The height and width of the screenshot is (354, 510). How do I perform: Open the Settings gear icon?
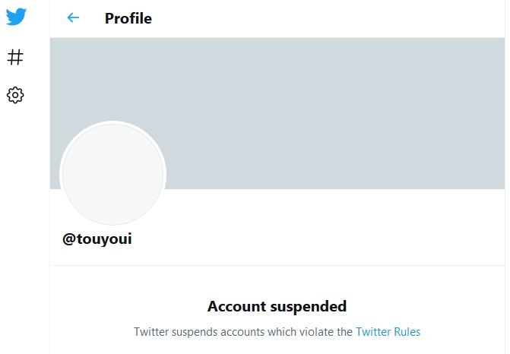(15, 95)
